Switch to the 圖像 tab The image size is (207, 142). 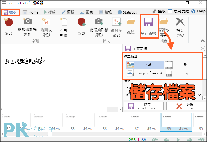tap(87, 12)
